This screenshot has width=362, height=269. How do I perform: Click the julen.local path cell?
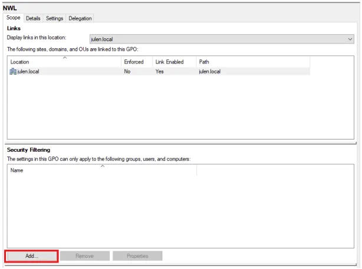210,71
